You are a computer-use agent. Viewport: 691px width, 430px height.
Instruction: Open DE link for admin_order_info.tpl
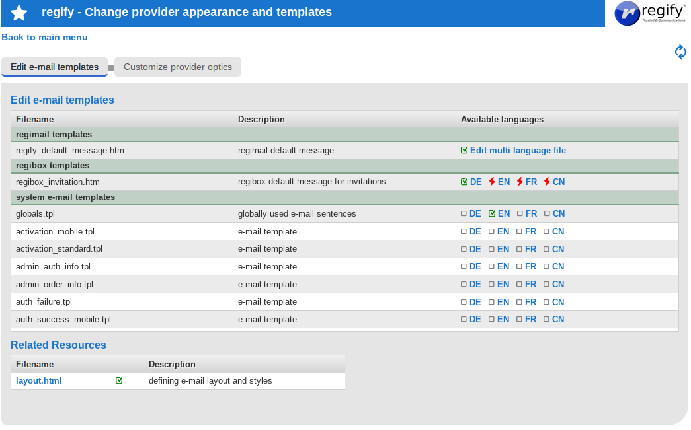tap(475, 284)
